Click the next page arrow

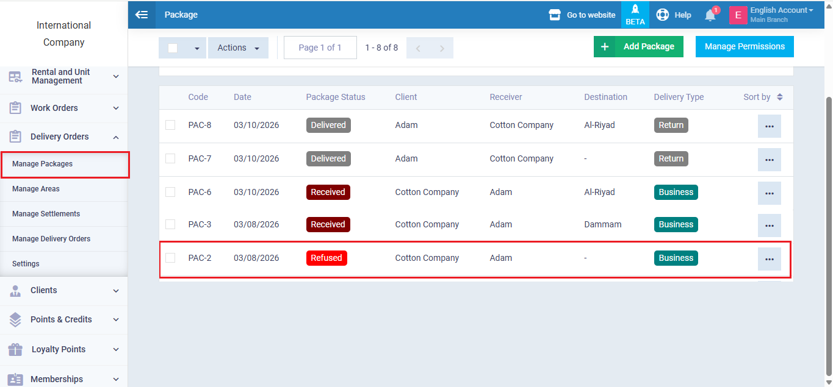point(442,48)
